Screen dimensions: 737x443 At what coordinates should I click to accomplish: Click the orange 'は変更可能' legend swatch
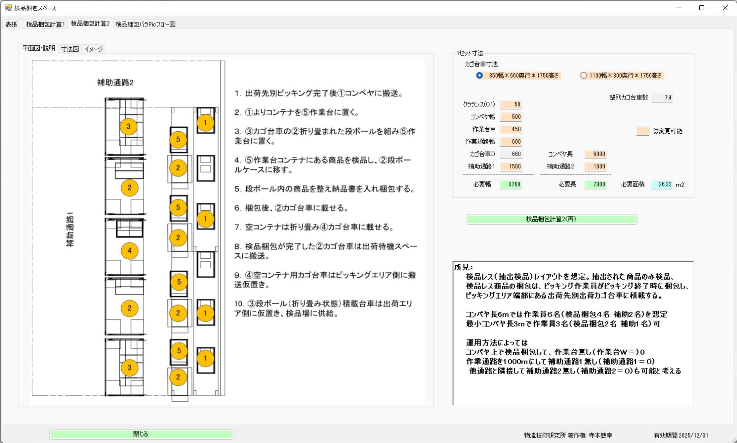[642, 131]
